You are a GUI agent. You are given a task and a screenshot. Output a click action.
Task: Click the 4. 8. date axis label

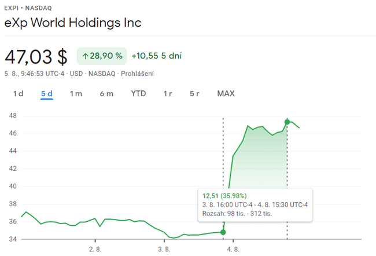233,249
